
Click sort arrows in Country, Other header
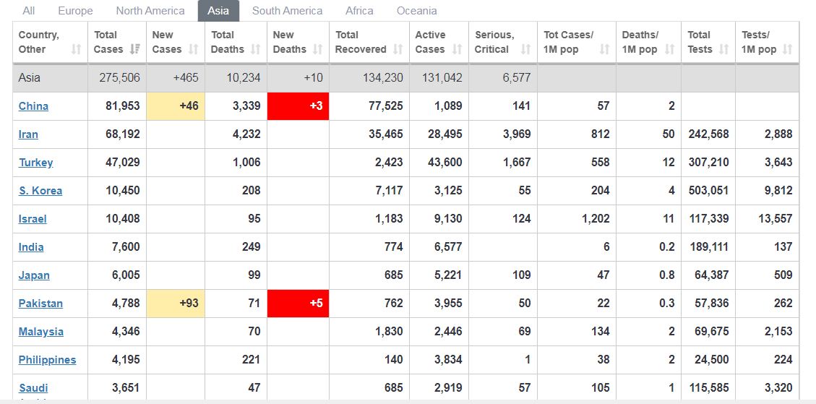(76, 49)
